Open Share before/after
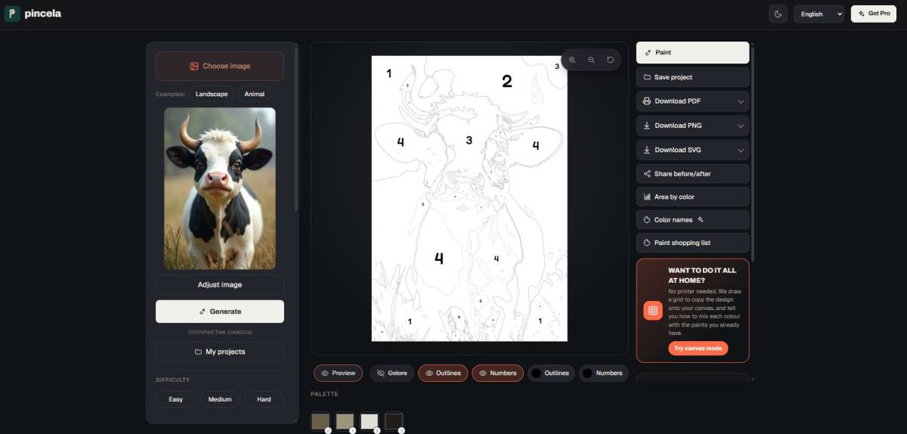This screenshot has width=907, height=434. point(692,174)
